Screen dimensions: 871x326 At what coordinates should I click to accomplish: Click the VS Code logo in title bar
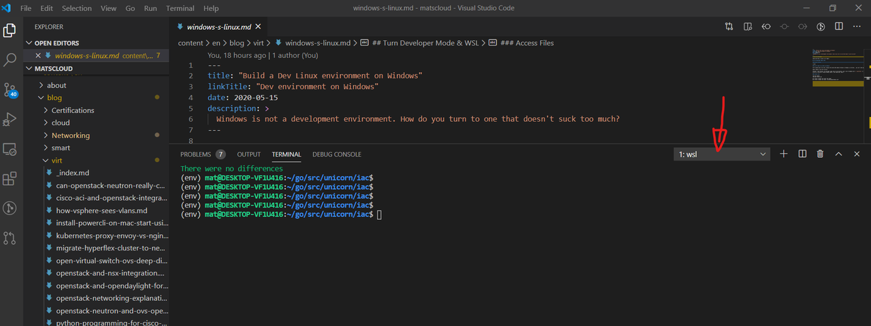coord(7,8)
